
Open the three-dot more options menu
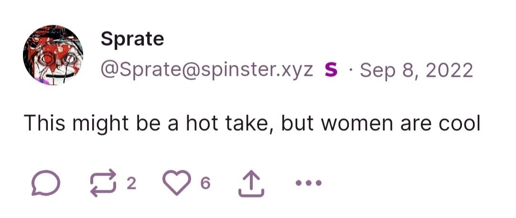pyautogui.click(x=308, y=183)
